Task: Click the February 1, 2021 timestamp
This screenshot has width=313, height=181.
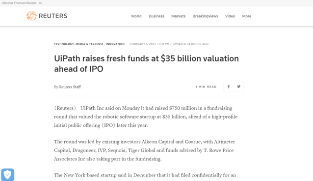Action: (x=143, y=44)
